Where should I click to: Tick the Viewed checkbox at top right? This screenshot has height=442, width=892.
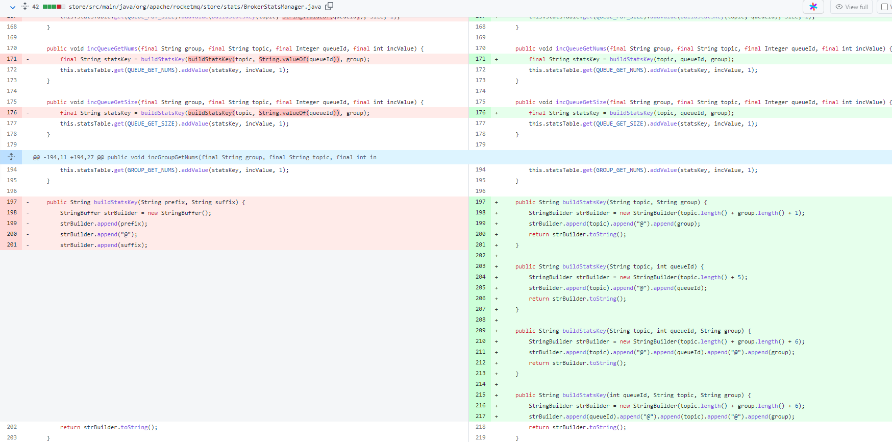tap(885, 7)
